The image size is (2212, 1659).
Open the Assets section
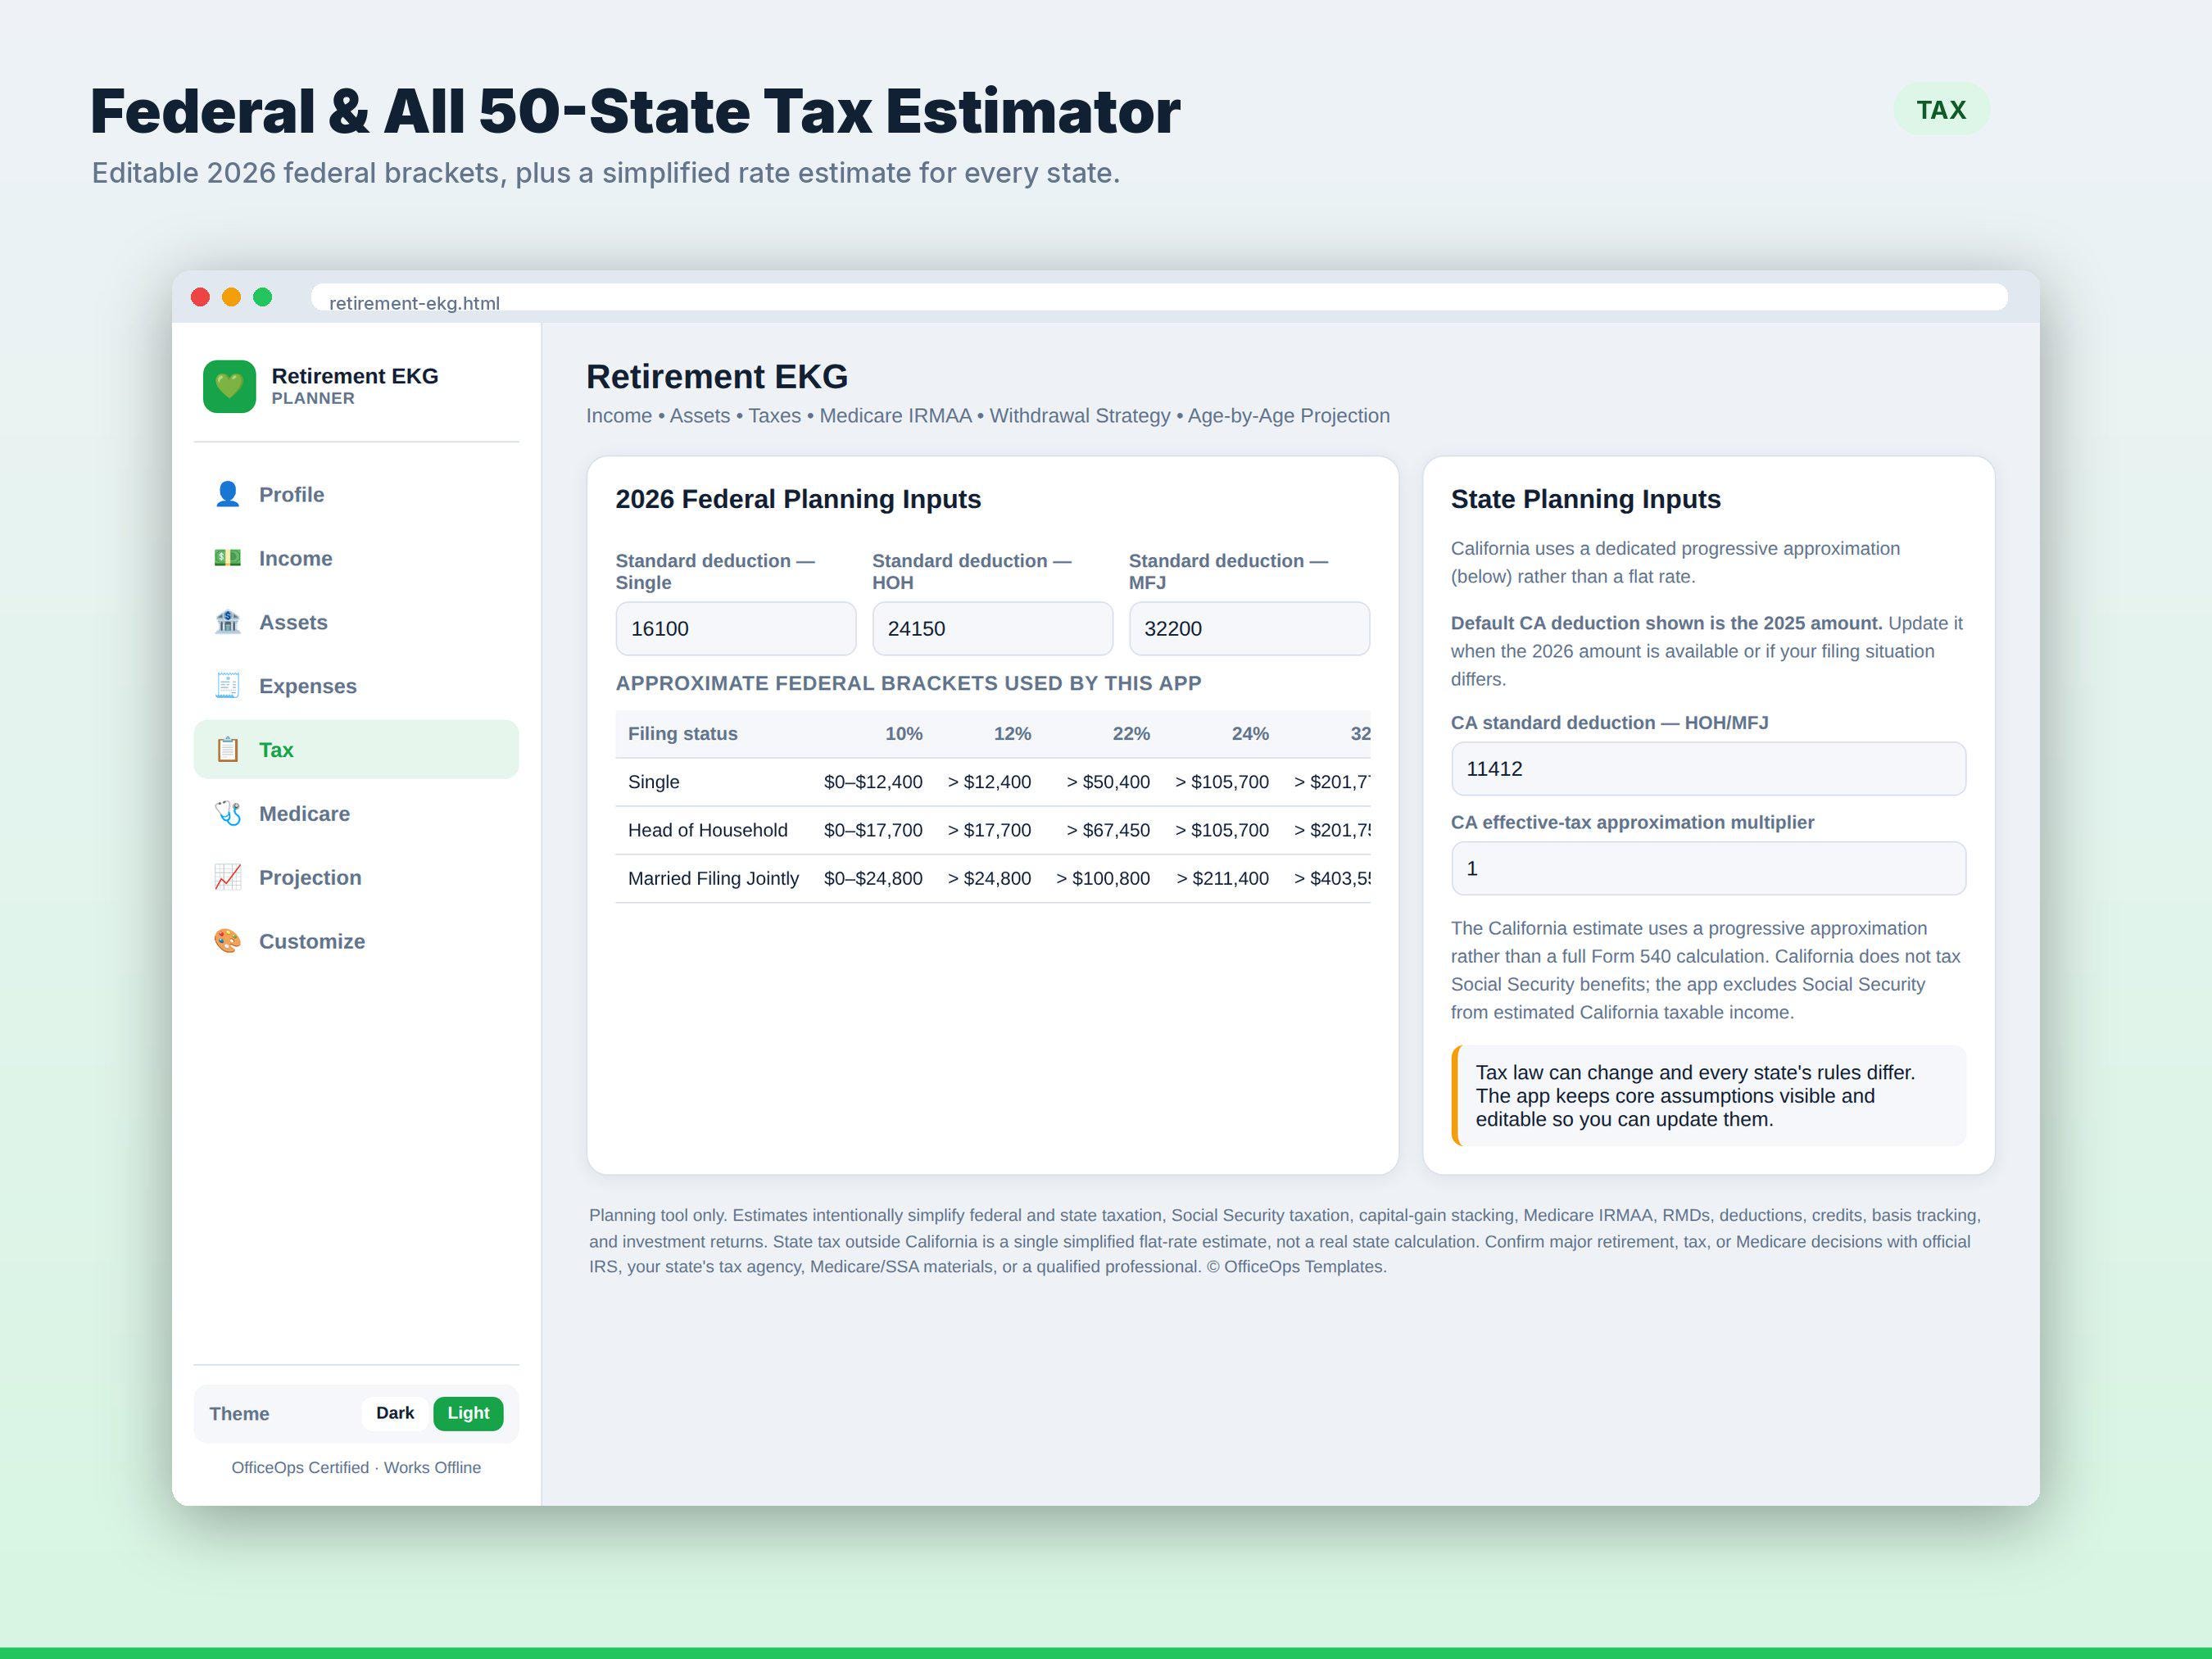356,622
